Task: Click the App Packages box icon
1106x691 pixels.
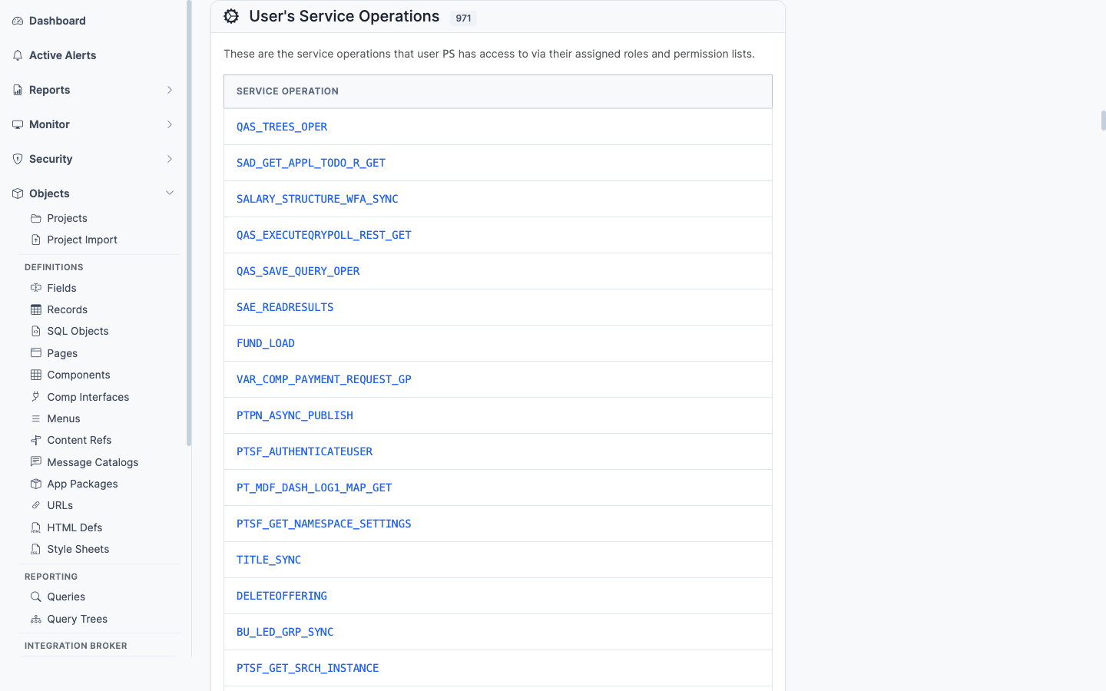Action: point(36,484)
